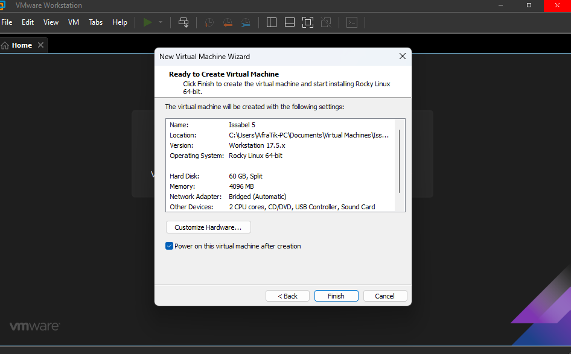The height and width of the screenshot is (354, 571).
Task: Click the settings list vertical scrollbar
Action: 400,161
